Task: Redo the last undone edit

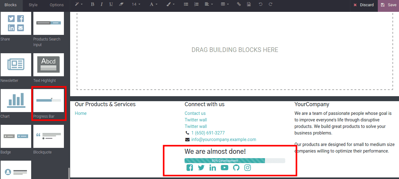Action: 271,4
